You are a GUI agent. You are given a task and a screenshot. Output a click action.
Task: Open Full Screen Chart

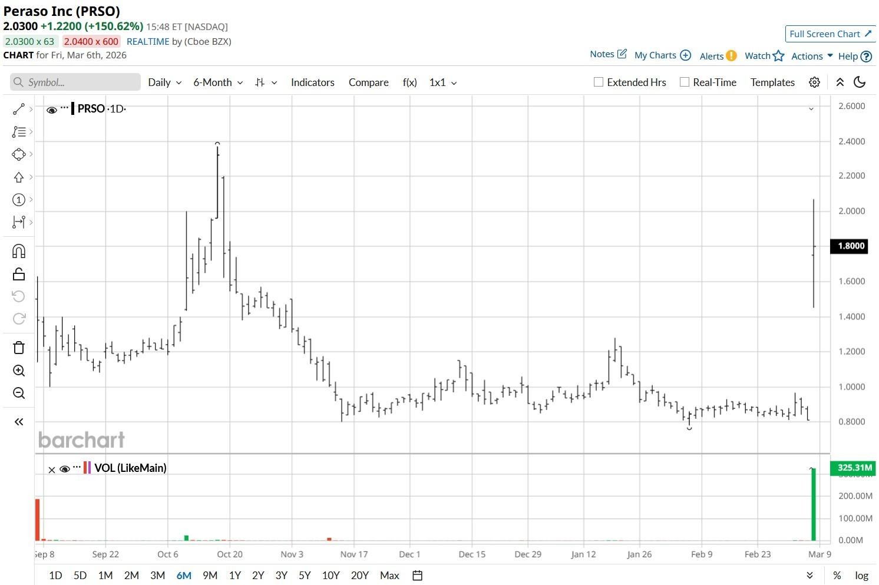(x=831, y=34)
